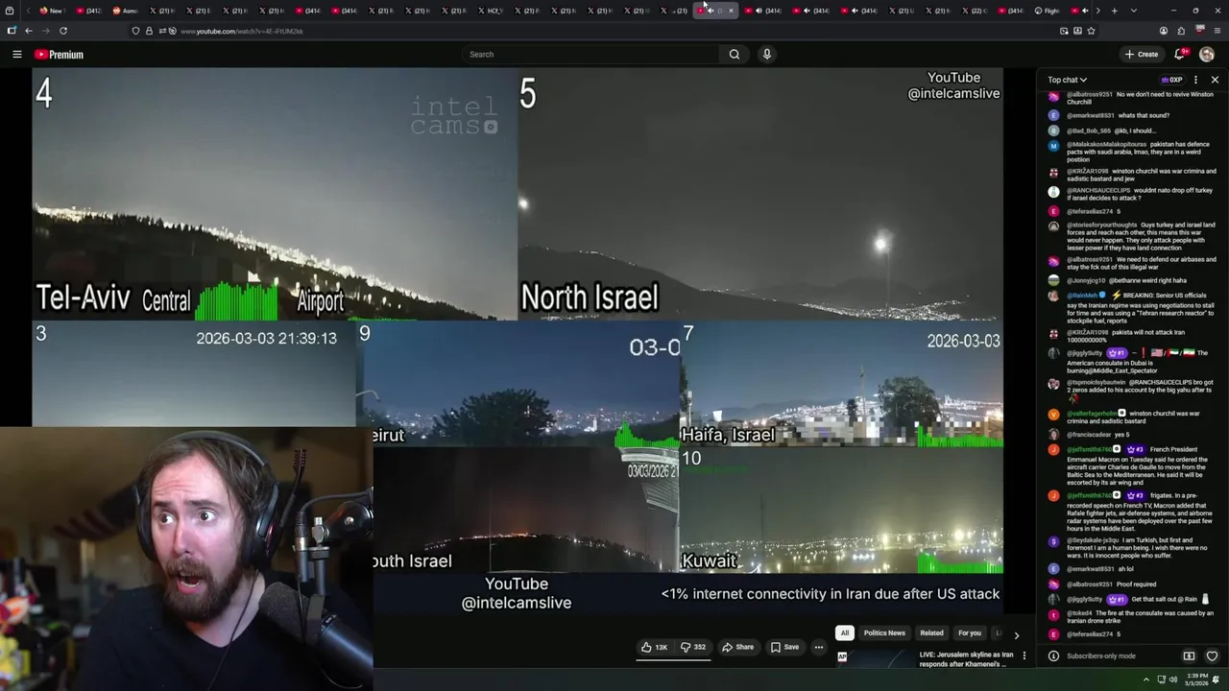1229x691 pixels.
Task: Open the clock showing 1:39 PM
Action: pos(1195,679)
